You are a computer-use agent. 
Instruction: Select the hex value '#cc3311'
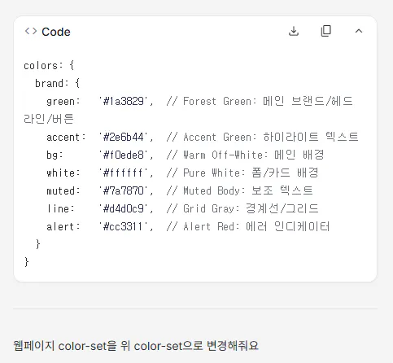pos(124,226)
